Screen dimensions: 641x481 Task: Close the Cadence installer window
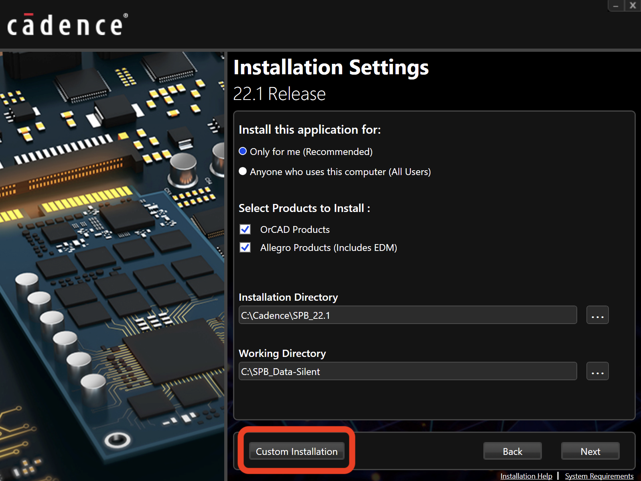(633, 6)
